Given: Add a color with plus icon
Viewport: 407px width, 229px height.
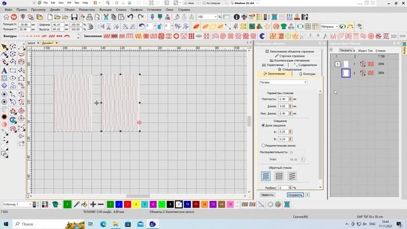Looking at the screenshot, I should point(93,205).
